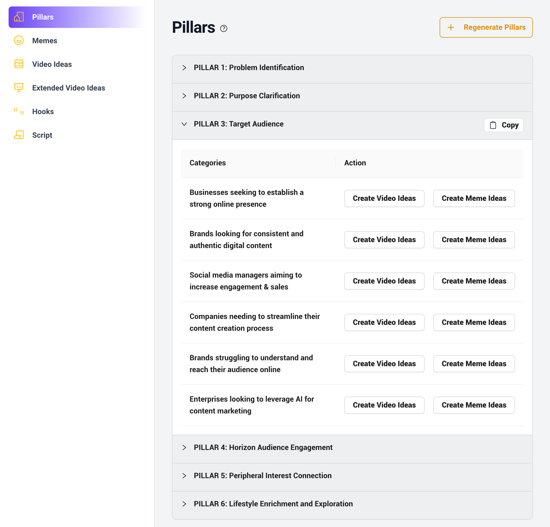Click the Extended Video Ideas monitor icon
The width and height of the screenshot is (550, 527).
[x=19, y=88]
